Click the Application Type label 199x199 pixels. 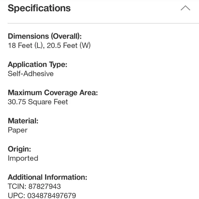click(37, 65)
